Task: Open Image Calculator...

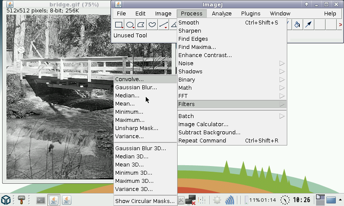Action: point(232,124)
